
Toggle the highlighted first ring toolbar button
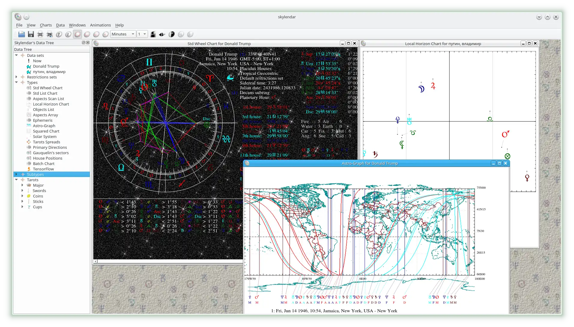[x=77, y=34]
